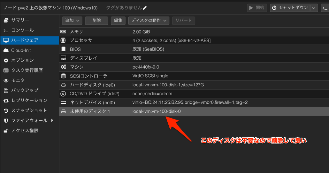Switch to the コンソール tab
The height and width of the screenshot is (173, 329).
coord(22,31)
